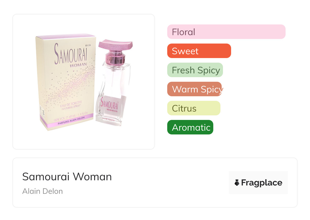Click the pink atomizer collar under cap
The width and height of the screenshot is (310, 220).
click(116, 58)
